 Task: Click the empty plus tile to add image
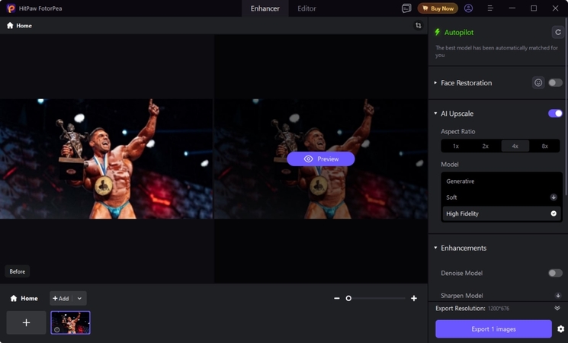pos(26,322)
